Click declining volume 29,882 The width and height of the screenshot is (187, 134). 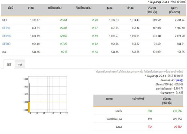click(178, 127)
